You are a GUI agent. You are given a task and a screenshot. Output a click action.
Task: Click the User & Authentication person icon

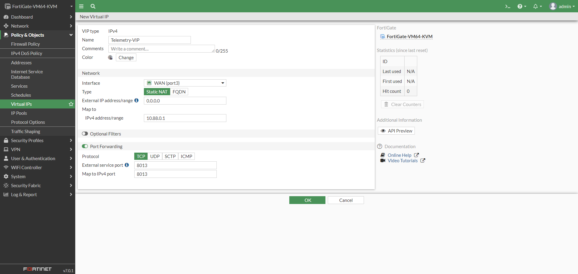click(6, 158)
